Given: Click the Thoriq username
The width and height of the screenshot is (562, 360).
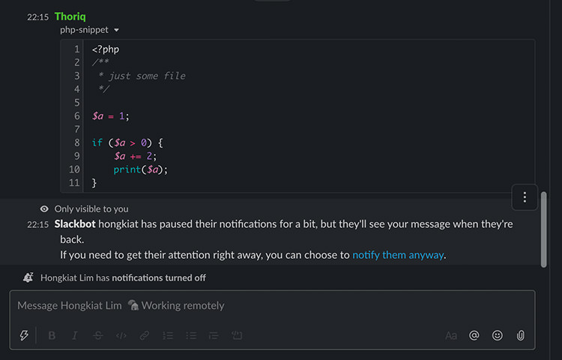Looking at the screenshot, I should 70,16.
